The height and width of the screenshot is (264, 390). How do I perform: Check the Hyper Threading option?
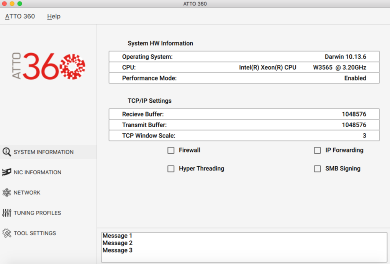[x=171, y=169]
